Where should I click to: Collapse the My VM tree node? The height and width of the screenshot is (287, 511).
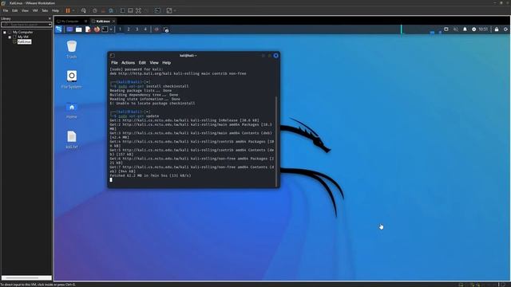(x=10, y=37)
